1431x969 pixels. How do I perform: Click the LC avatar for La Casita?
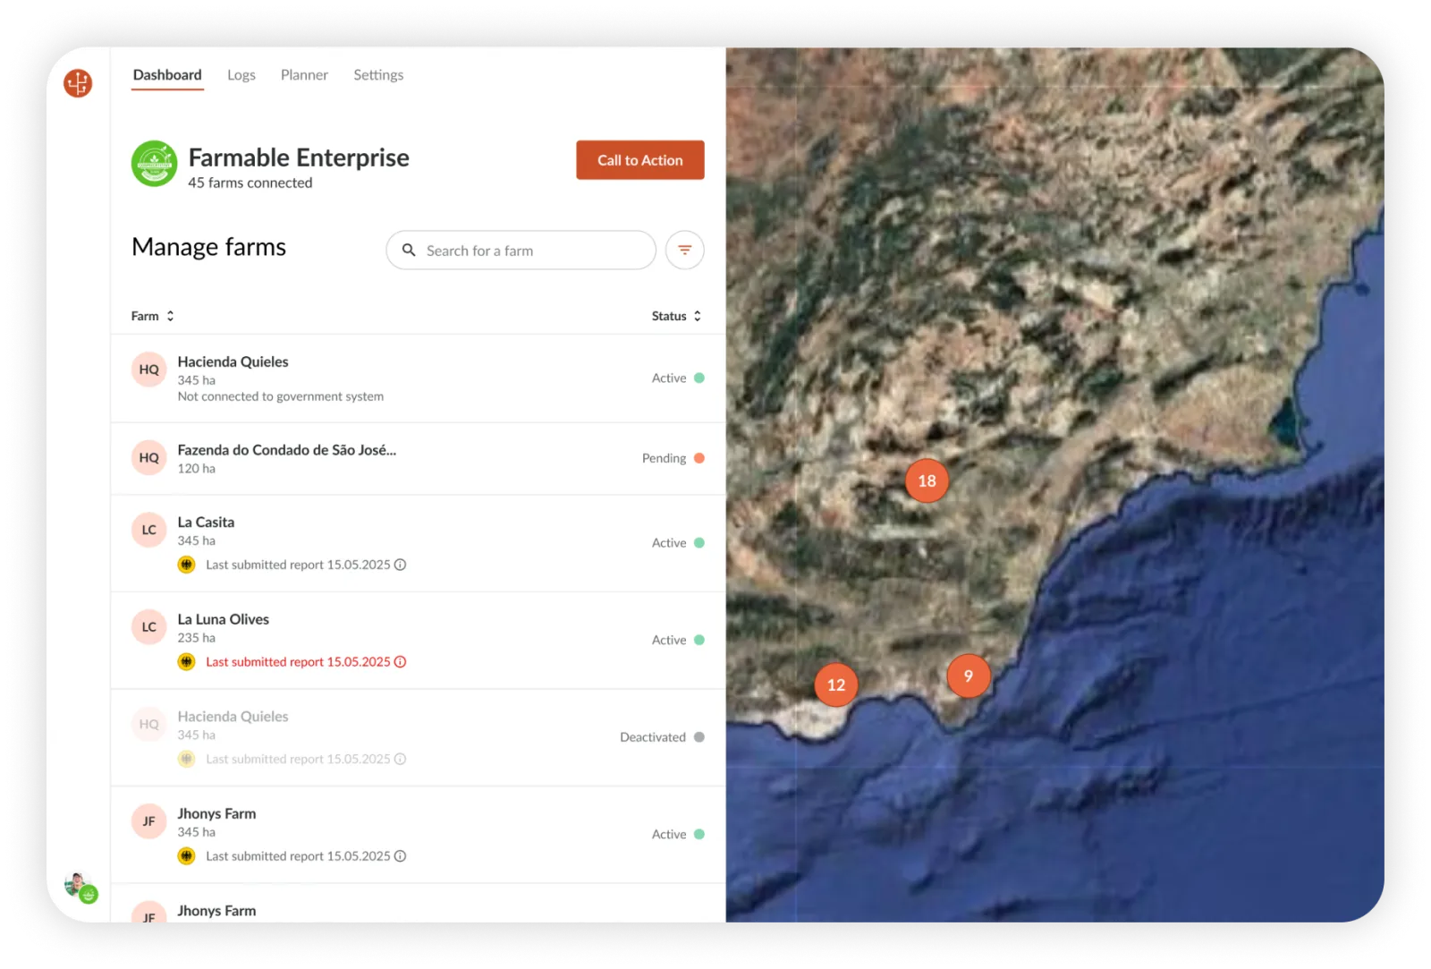pyautogui.click(x=149, y=531)
